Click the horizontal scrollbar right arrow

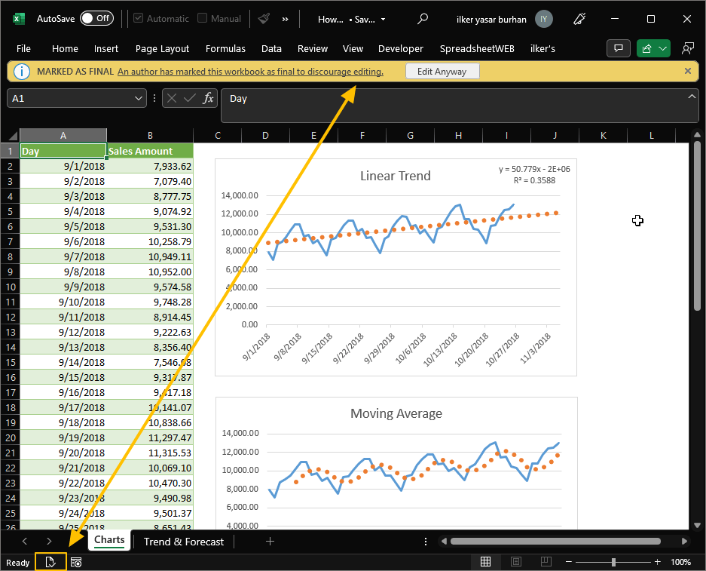[x=684, y=542]
